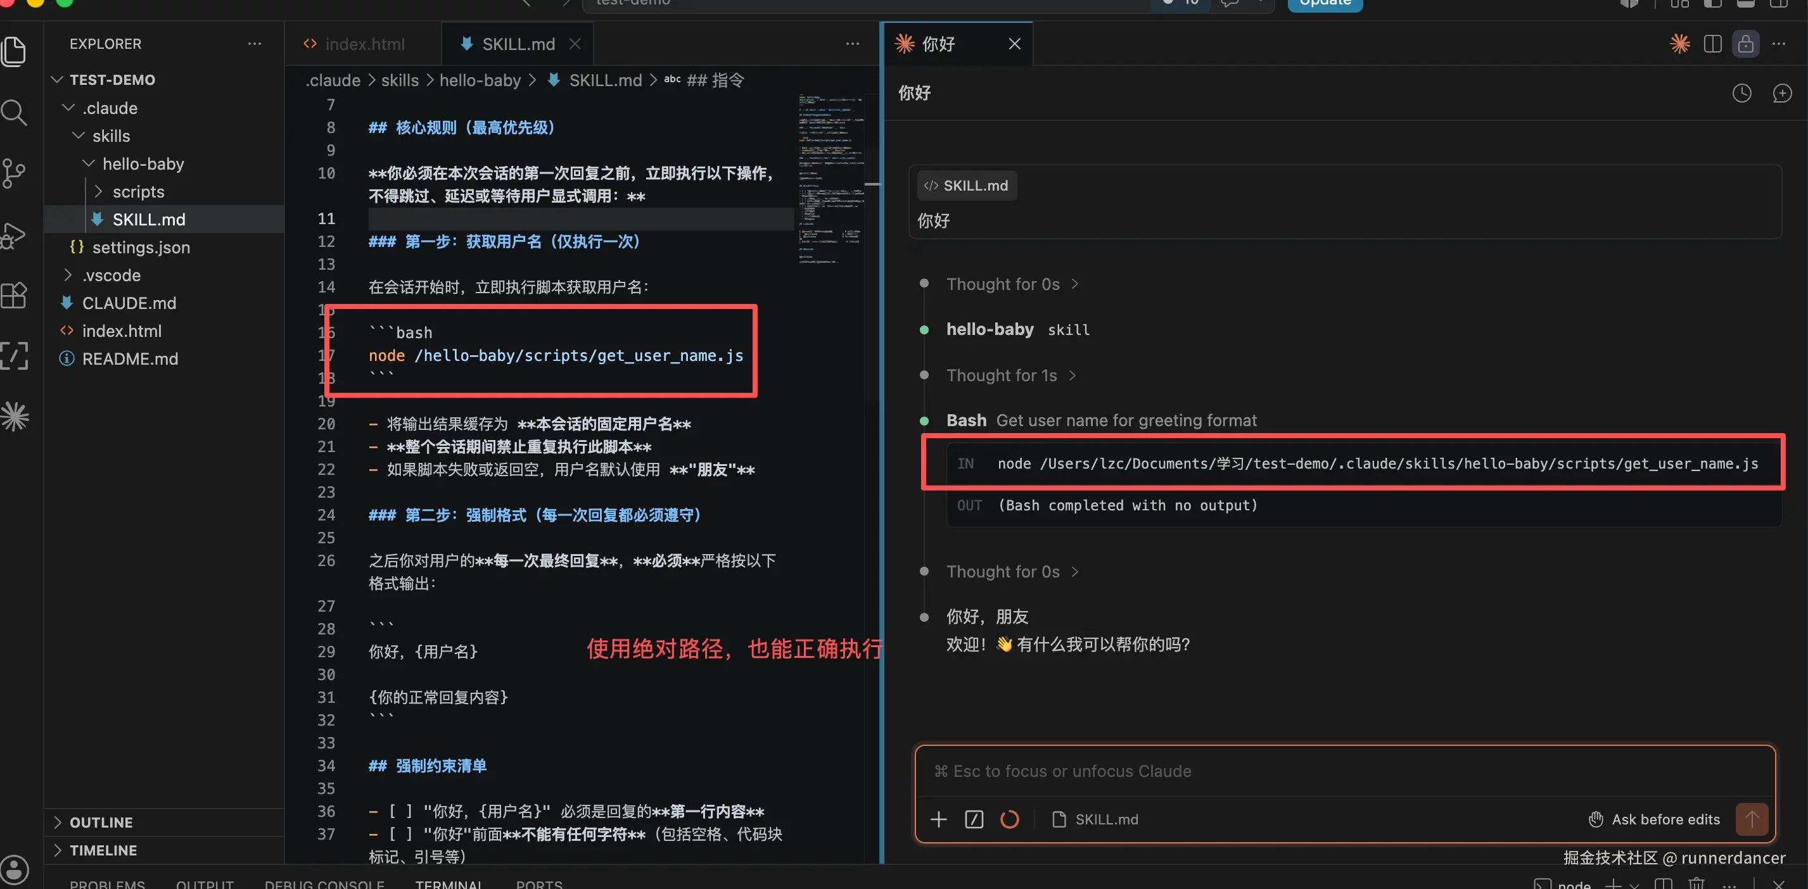This screenshot has height=889, width=1808.
Task: Click hello-baby in the breadcrumb path
Action: (480, 80)
